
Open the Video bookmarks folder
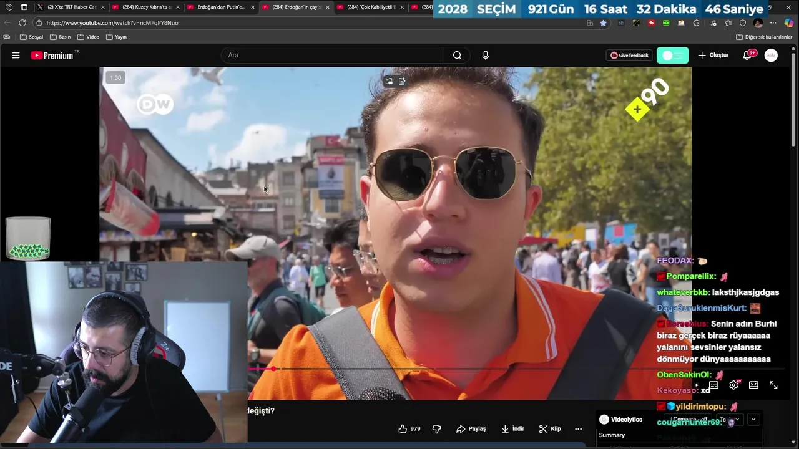(x=88, y=37)
